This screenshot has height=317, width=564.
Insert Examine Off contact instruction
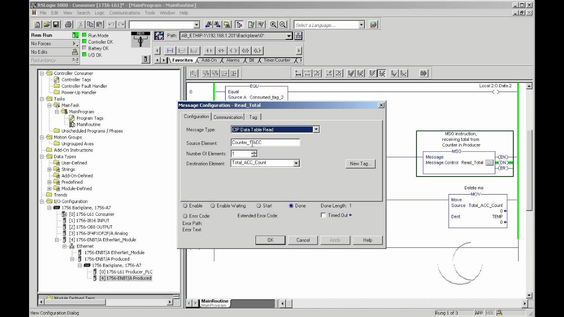tap(221, 51)
